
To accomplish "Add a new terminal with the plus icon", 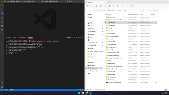I will tap(73, 37).
